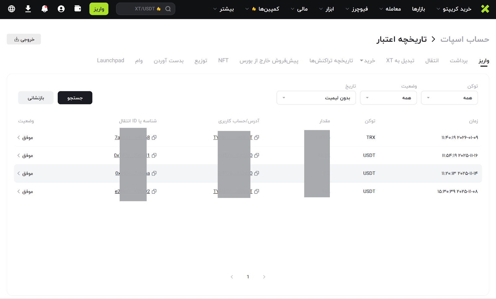Switch to the برداشت tab
496x299 pixels.
[458, 61]
